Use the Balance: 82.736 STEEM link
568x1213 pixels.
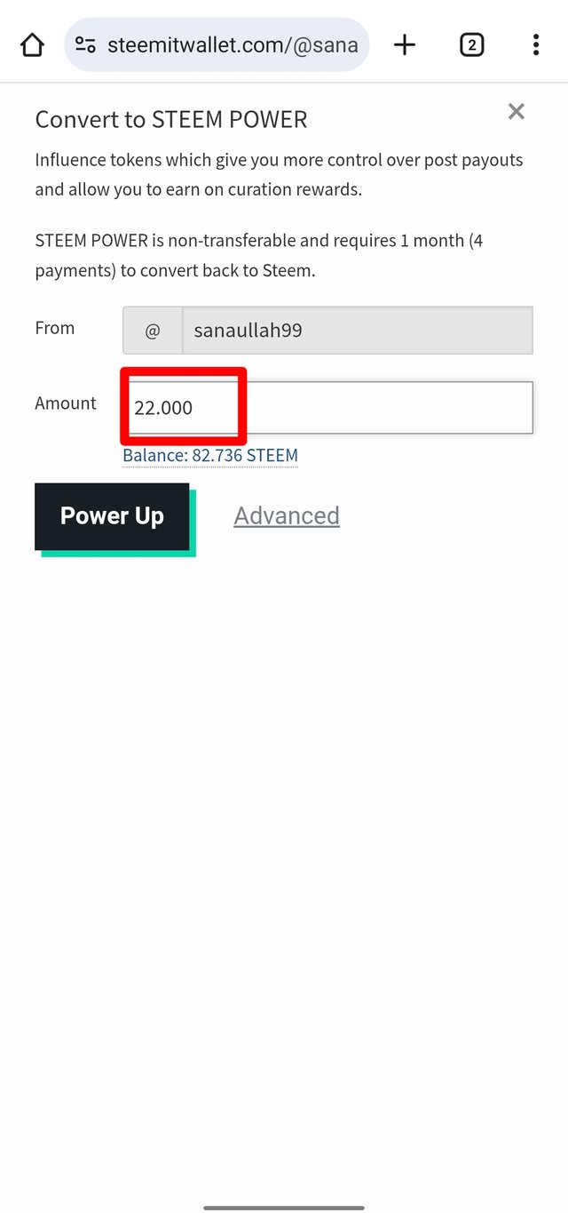(210, 456)
